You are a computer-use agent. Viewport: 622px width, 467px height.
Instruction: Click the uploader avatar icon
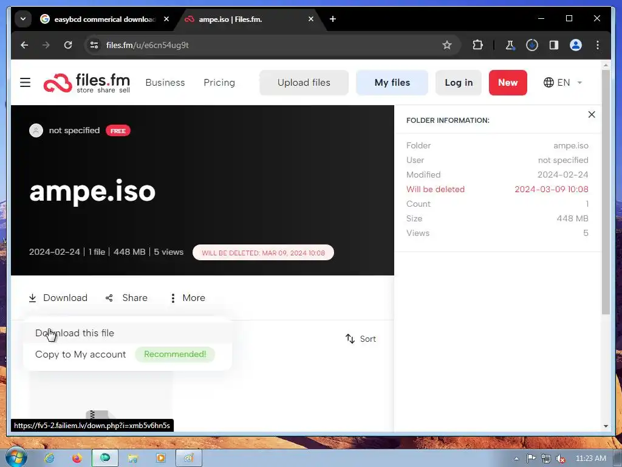pos(36,130)
